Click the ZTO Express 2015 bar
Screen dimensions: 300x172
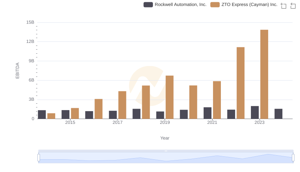75,113
